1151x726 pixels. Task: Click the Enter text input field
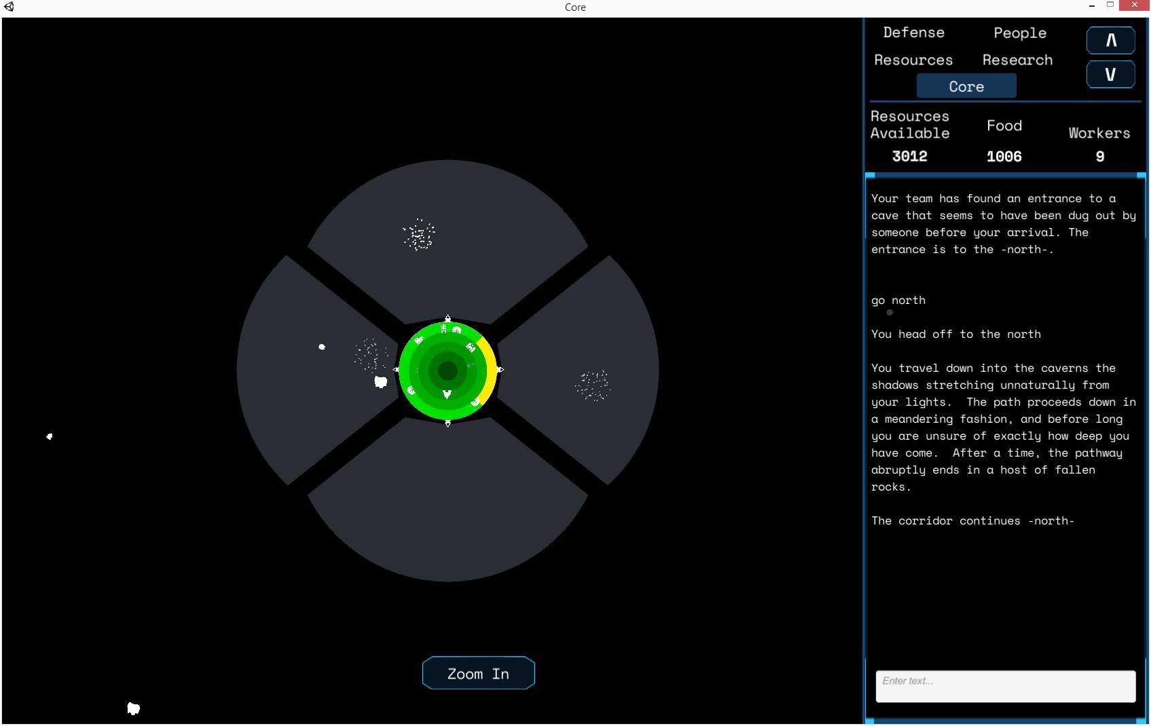1005,687
